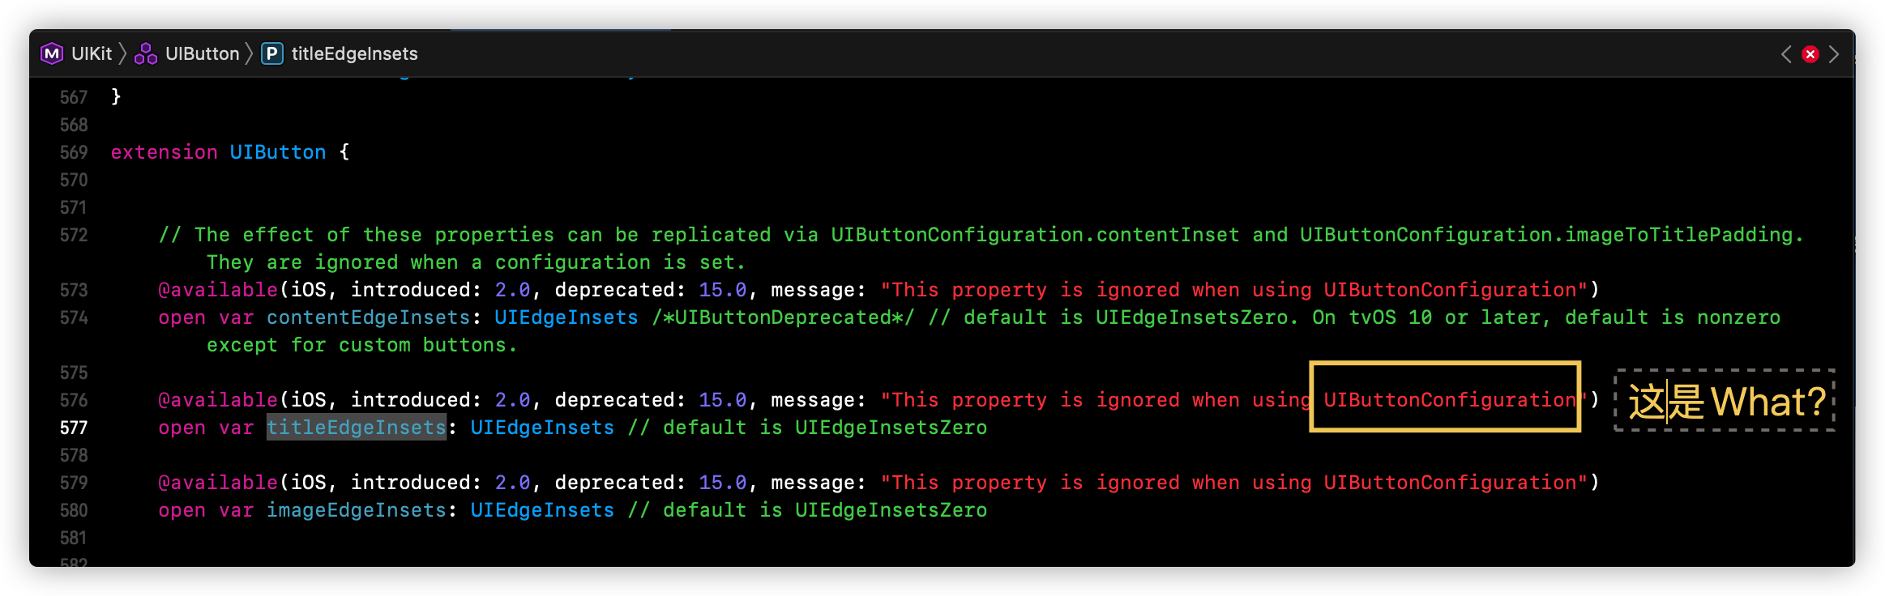The image size is (1885, 596).
Task: Click UIButton type in extension declaration
Action: coord(278,152)
